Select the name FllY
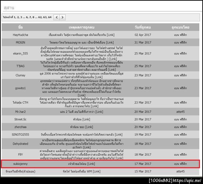The image size is (203, 184). 20,155
